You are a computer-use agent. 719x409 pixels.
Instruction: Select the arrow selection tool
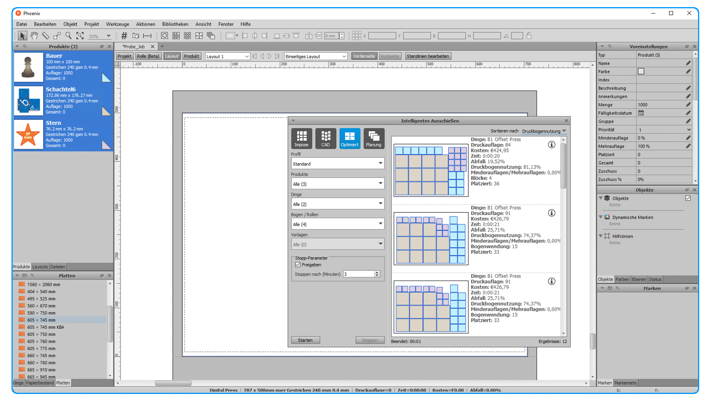22,36
